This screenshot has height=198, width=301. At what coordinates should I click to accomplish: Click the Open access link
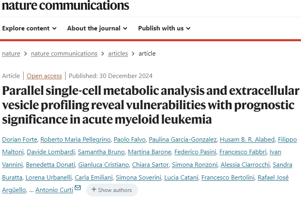(44, 76)
